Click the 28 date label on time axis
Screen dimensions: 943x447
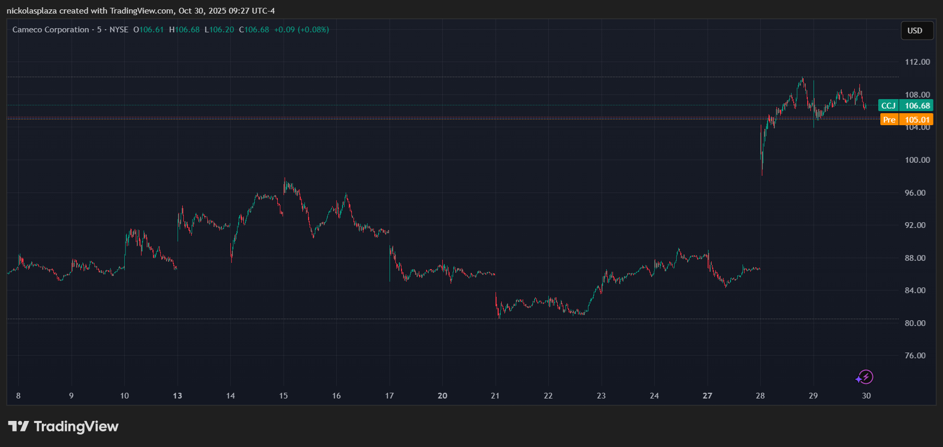(760, 396)
